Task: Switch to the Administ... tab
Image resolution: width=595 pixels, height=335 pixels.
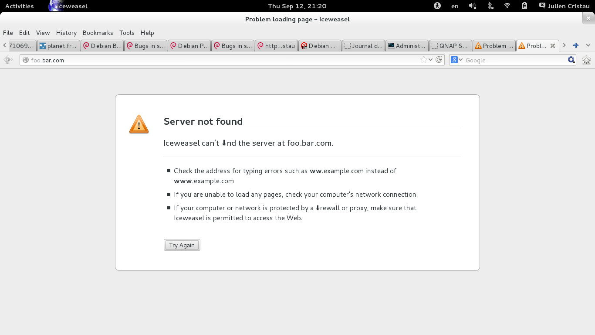Action: tap(407, 46)
